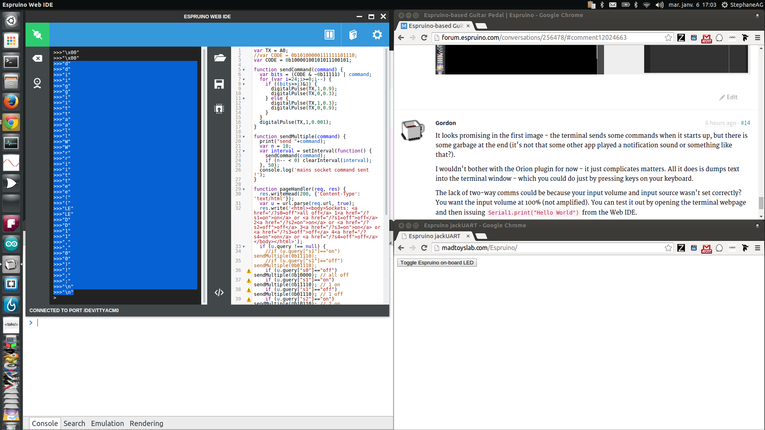Image resolution: width=765 pixels, height=430 pixels.
Task: Switch to graphical editor code icon
Action: 219,292
